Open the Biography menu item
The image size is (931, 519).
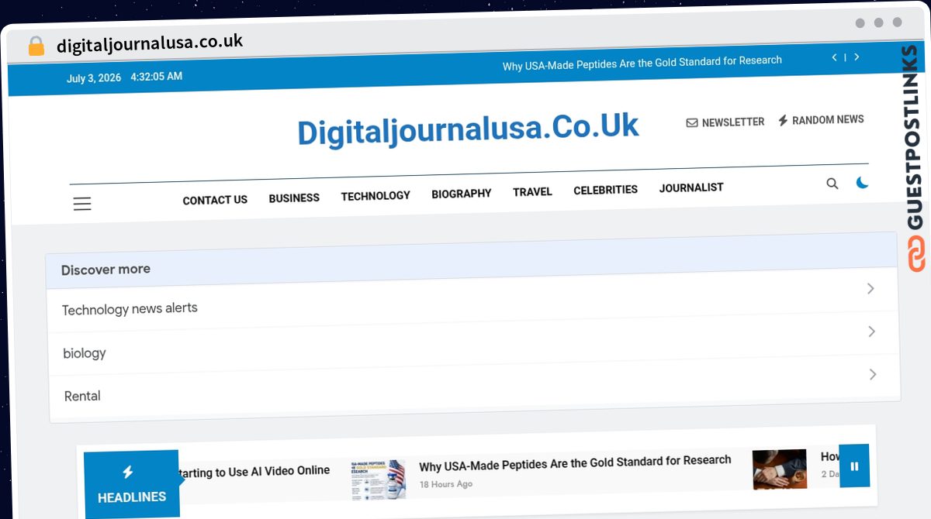(x=462, y=194)
